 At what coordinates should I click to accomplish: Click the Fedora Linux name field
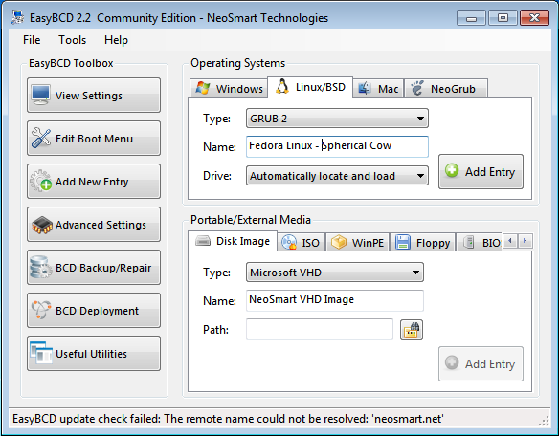(x=337, y=146)
